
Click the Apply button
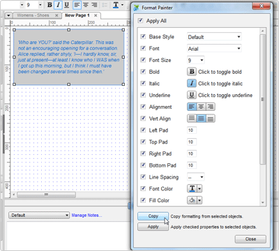[x=153, y=227]
